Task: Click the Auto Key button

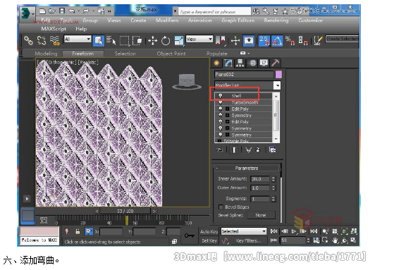Action: pyautogui.click(x=209, y=231)
